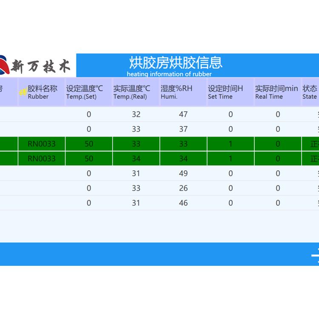Select humidity value 49

(x=183, y=174)
